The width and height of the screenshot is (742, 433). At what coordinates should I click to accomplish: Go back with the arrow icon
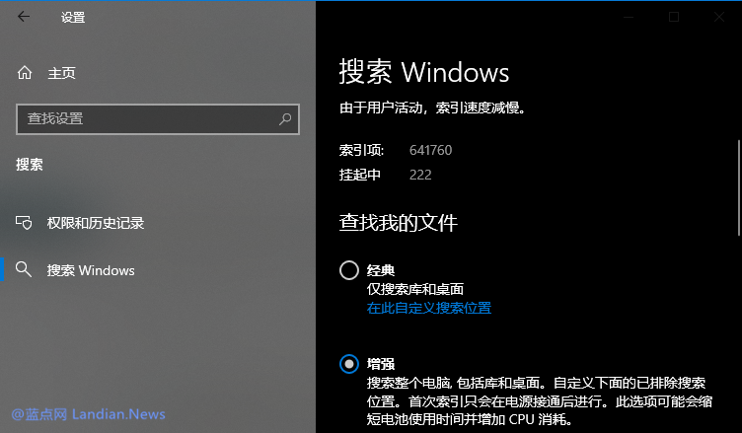coord(24,17)
